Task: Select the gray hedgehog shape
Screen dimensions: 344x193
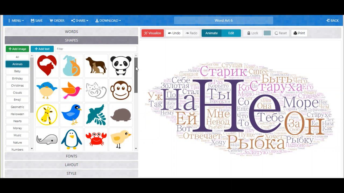Action: pos(121,115)
